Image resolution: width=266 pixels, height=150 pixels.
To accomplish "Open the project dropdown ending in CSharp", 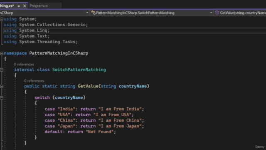I will [87, 13].
